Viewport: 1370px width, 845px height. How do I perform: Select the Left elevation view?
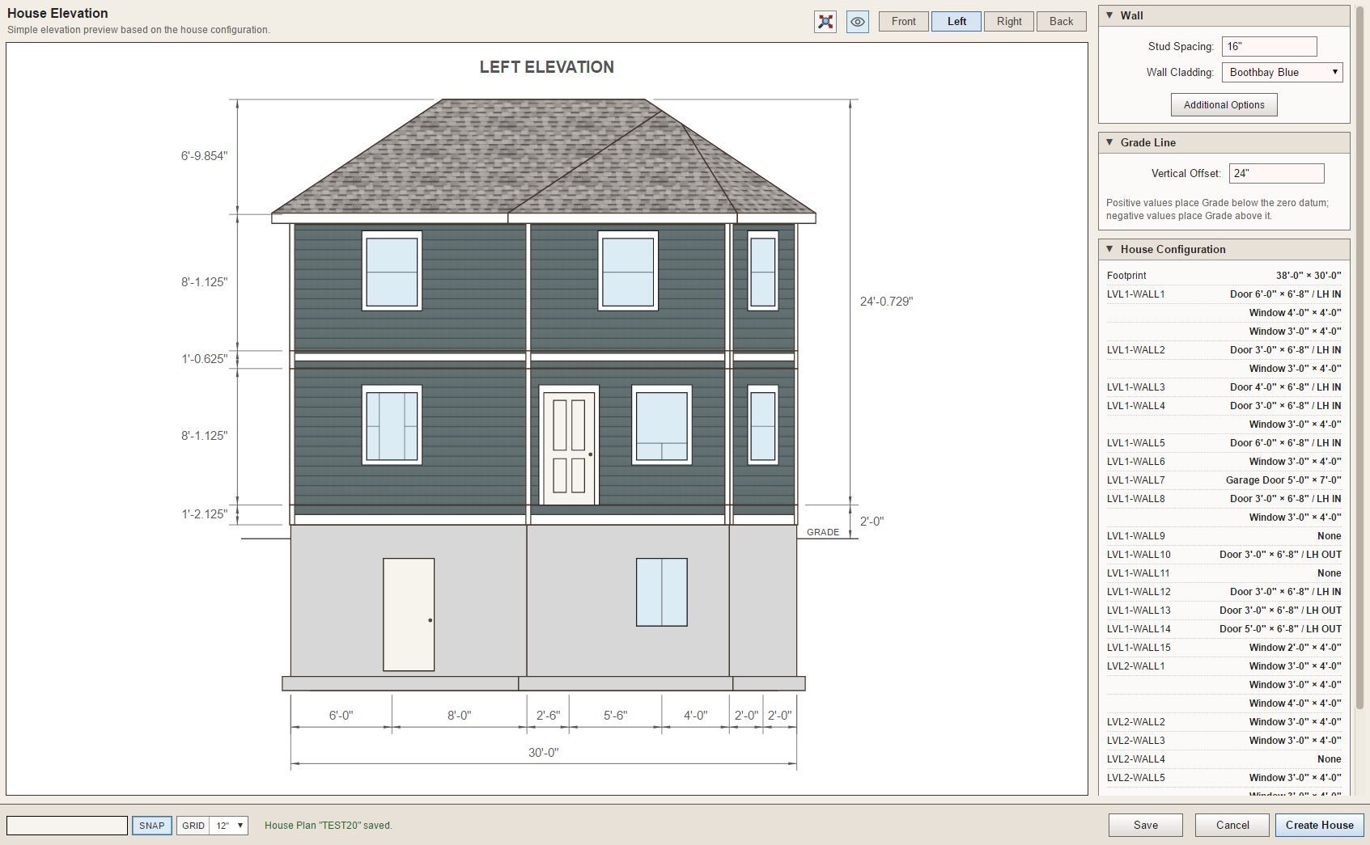956,22
